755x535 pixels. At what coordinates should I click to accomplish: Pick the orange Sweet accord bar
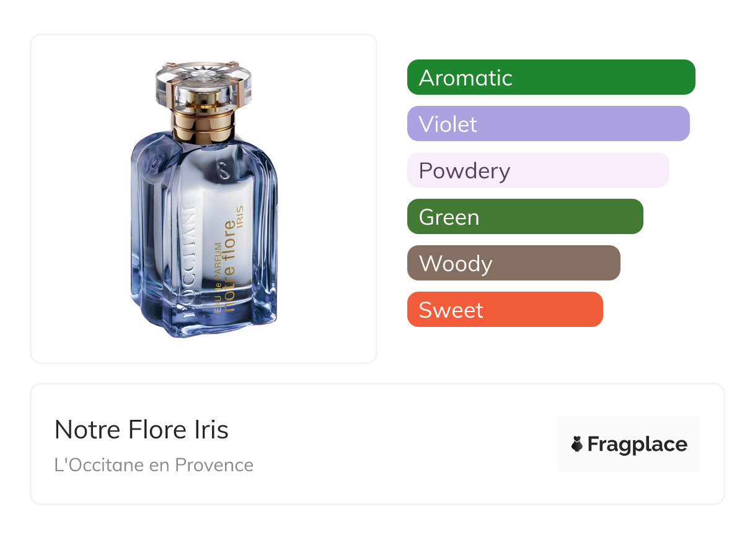pyautogui.click(x=505, y=310)
